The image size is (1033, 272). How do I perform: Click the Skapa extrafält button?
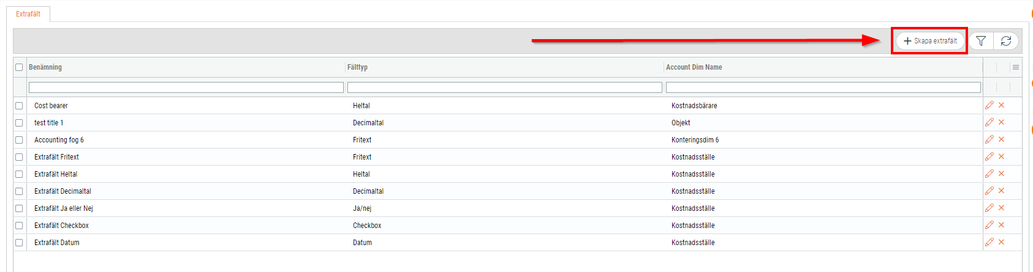coord(929,41)
